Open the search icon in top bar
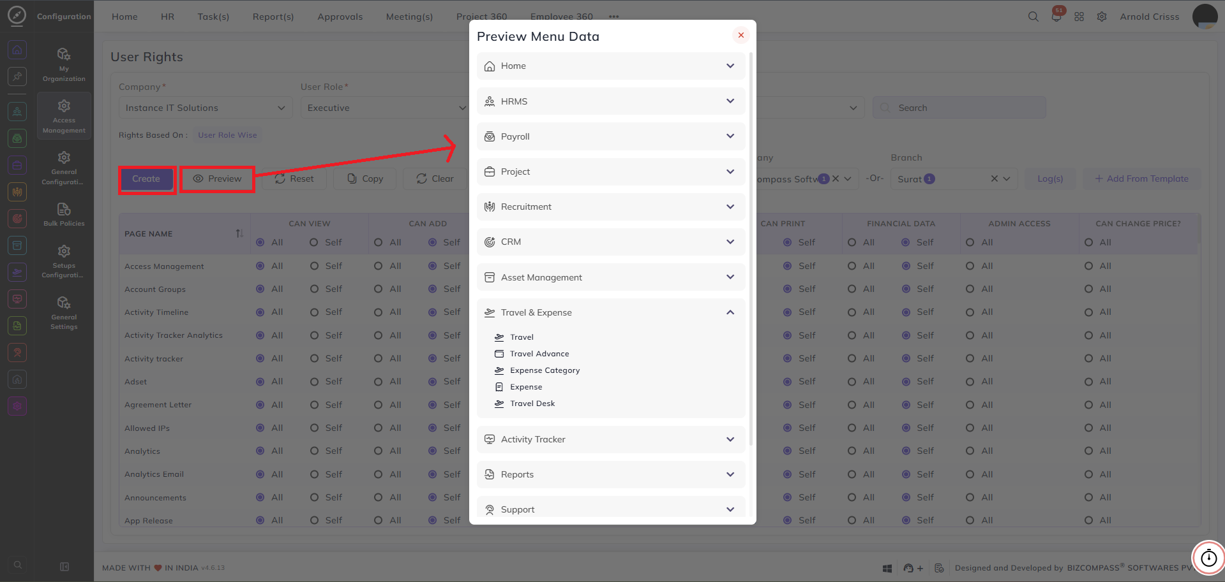The width and height of the screenshot is (1225, 582). 1033,17
